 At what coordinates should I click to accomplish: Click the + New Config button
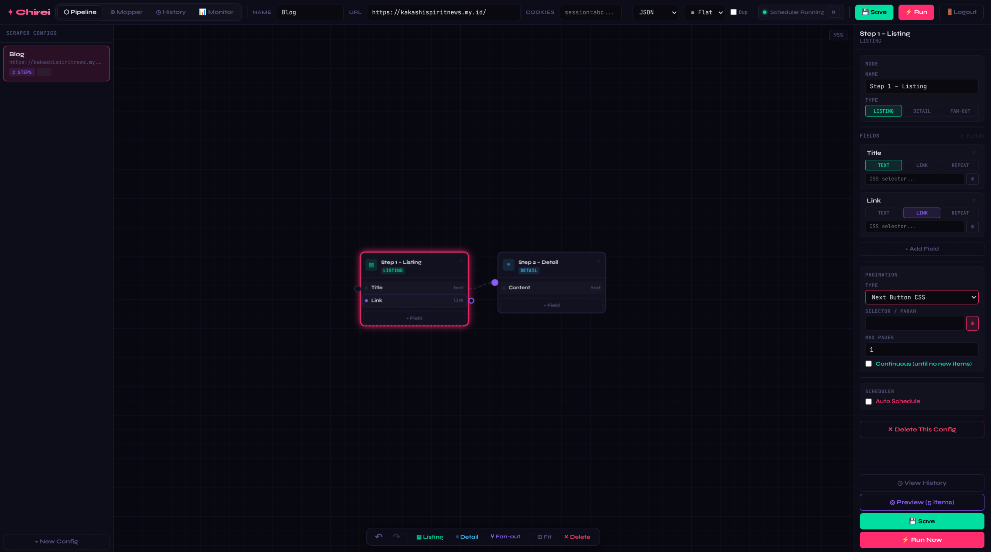57,541
